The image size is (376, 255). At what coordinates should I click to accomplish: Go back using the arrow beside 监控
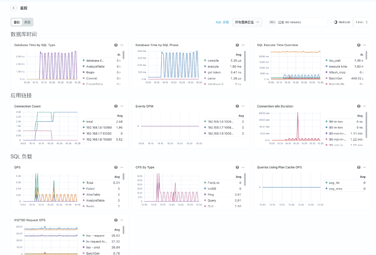click(14, 8)
